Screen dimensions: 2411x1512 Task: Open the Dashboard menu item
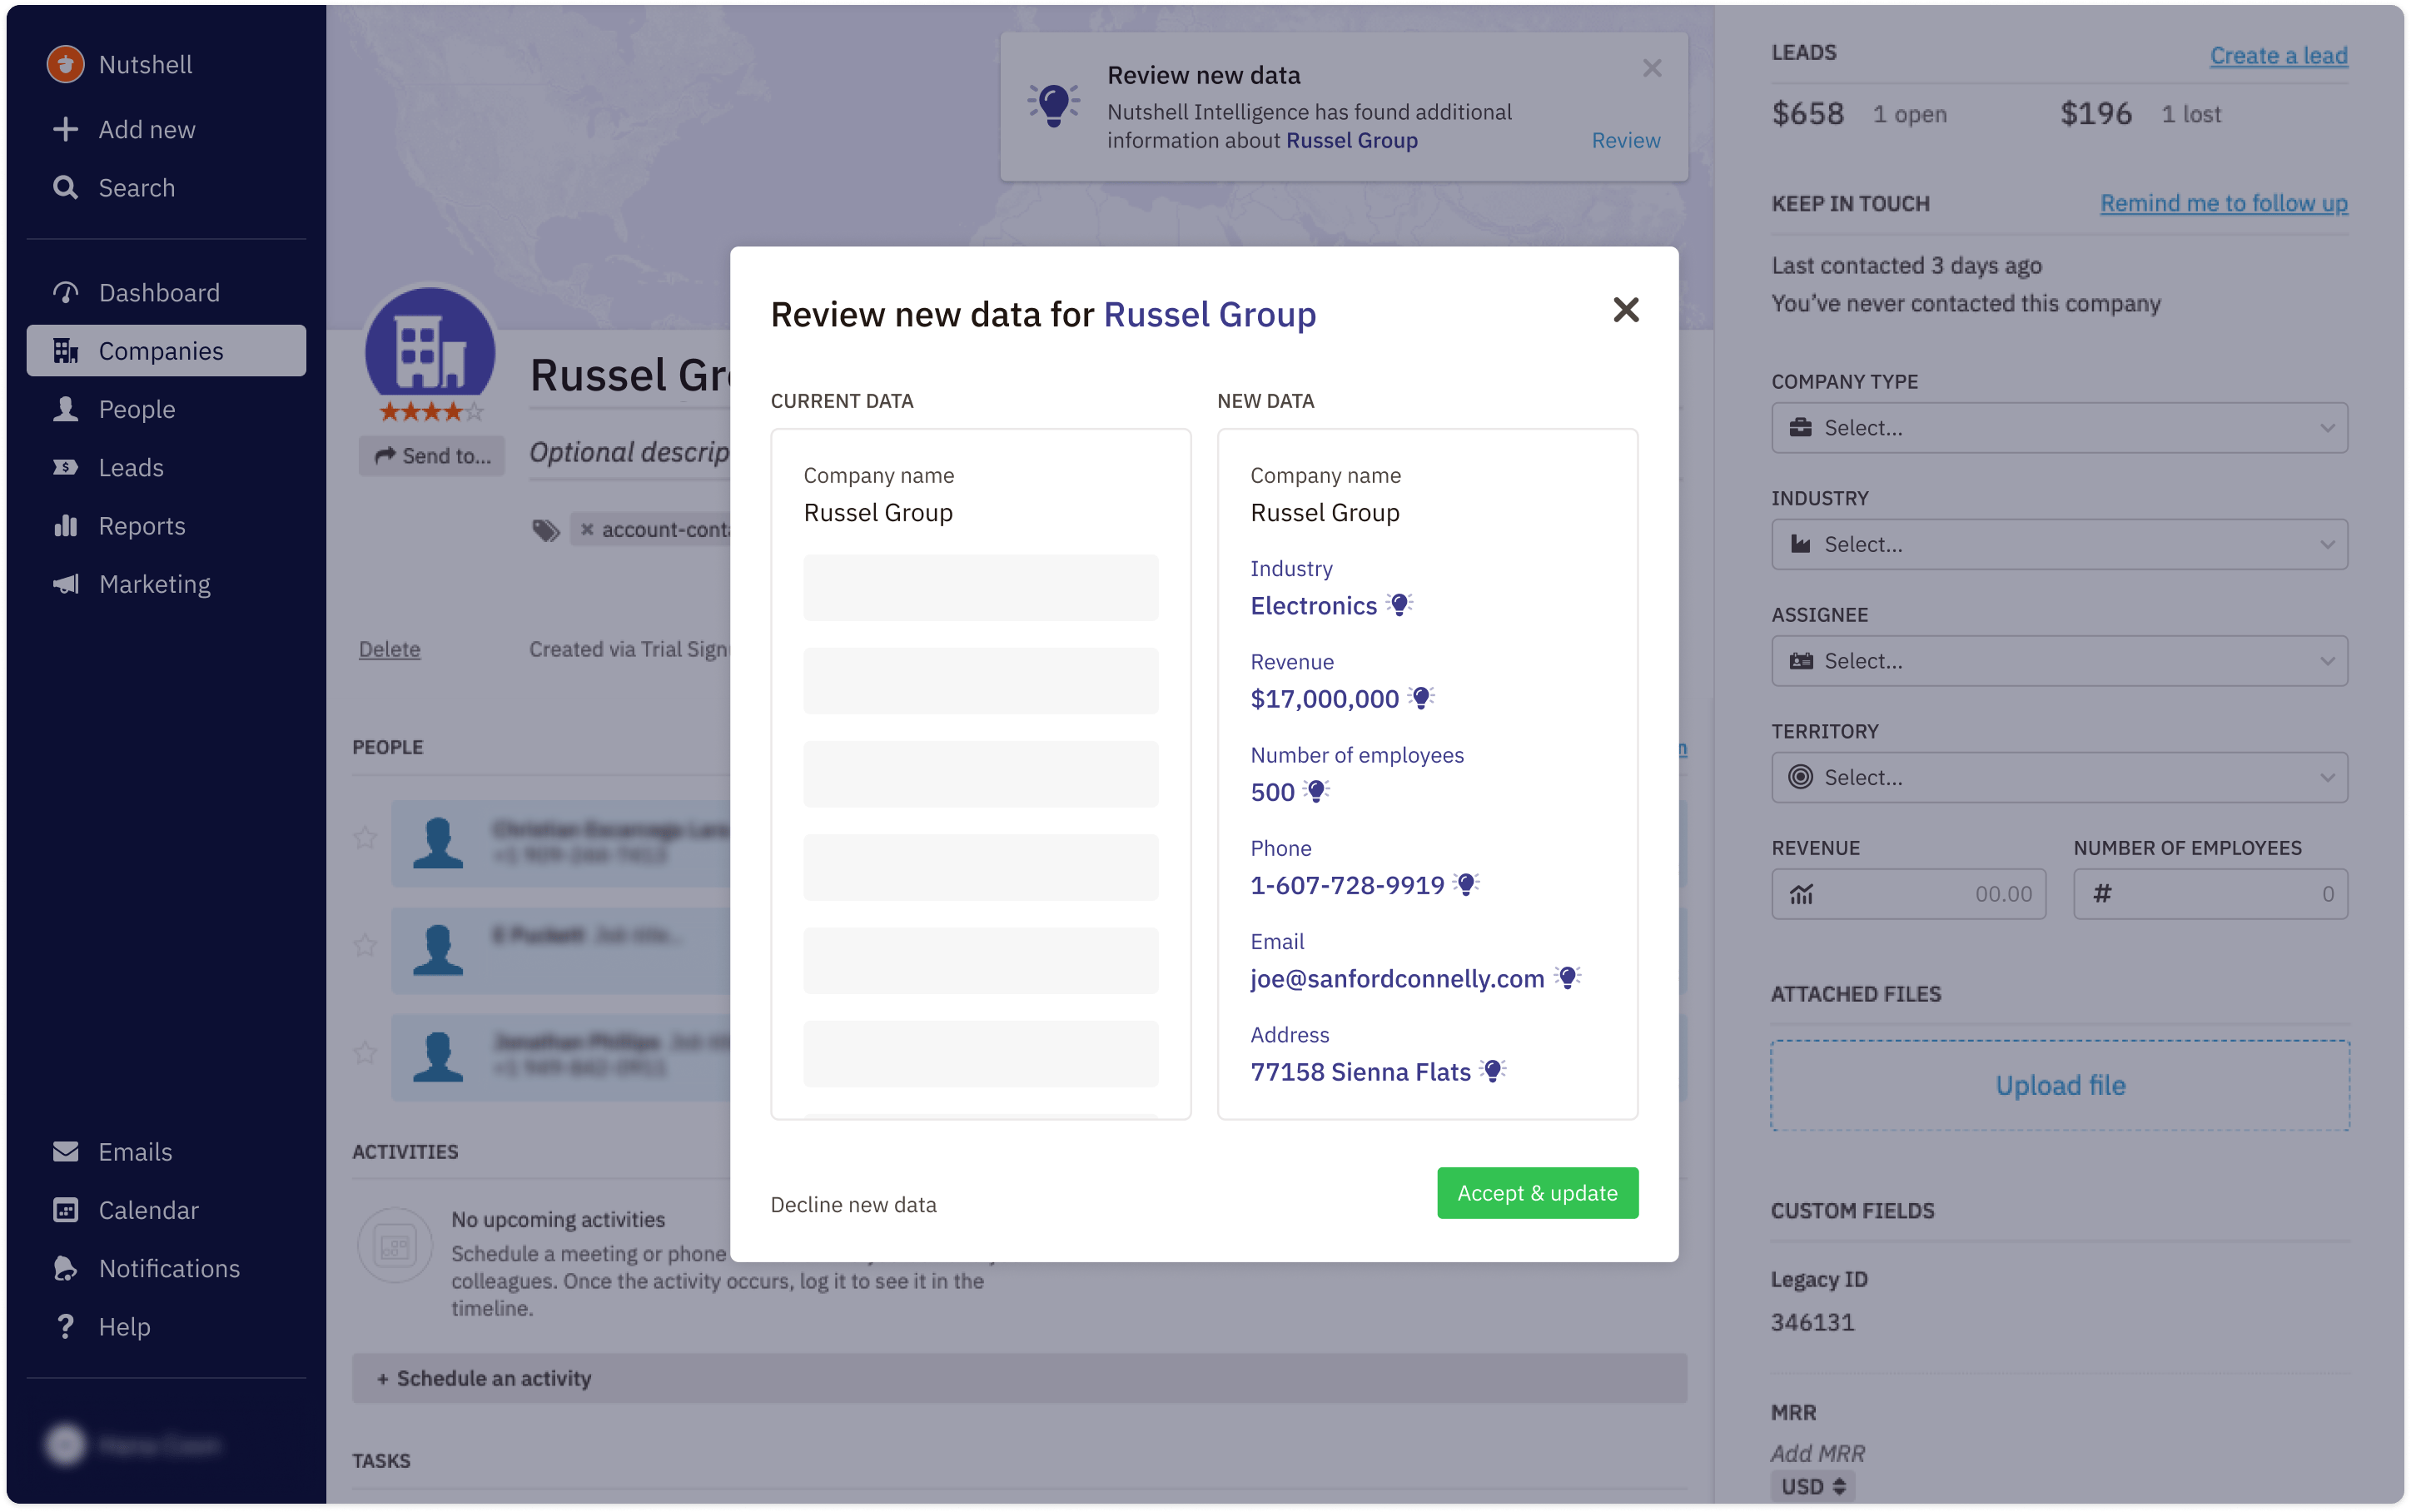(158, 293)
